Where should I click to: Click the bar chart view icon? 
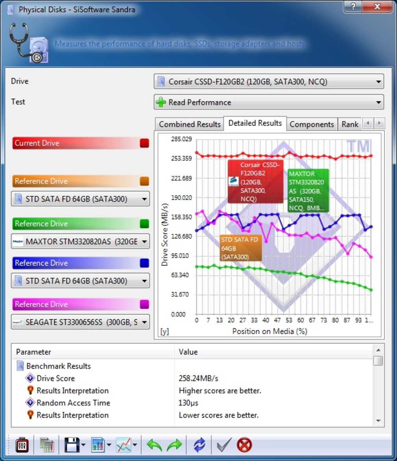[98, 445]
